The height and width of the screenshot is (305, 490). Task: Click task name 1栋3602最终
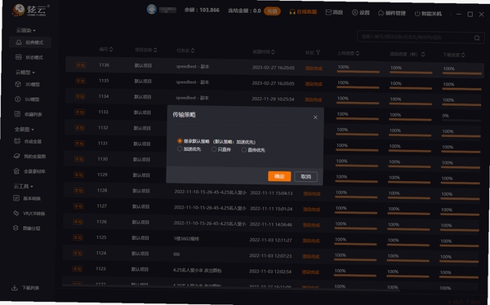tap(185, 238)
